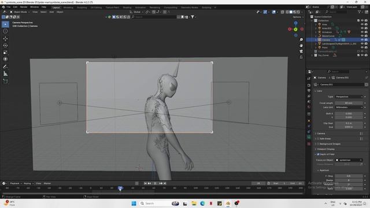
Task: Switch to the Shading workspace tab
Action: pos(127,8)
